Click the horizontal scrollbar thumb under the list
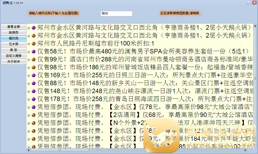The image size is (258, 154). [x=59, y=150]
